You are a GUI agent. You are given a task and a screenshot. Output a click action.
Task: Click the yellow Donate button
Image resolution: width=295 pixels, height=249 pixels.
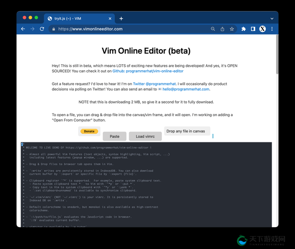tap(89, 131)
